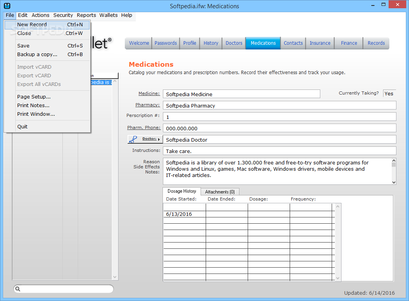The image size is (409, 301).
Task: Open the Help menu
Action: tap(126, 15)
